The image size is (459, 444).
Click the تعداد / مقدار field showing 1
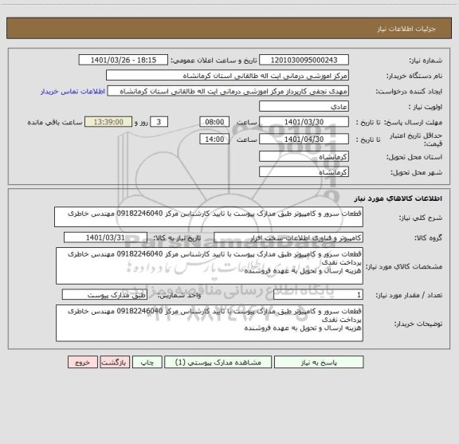click(x=318, y=295)
